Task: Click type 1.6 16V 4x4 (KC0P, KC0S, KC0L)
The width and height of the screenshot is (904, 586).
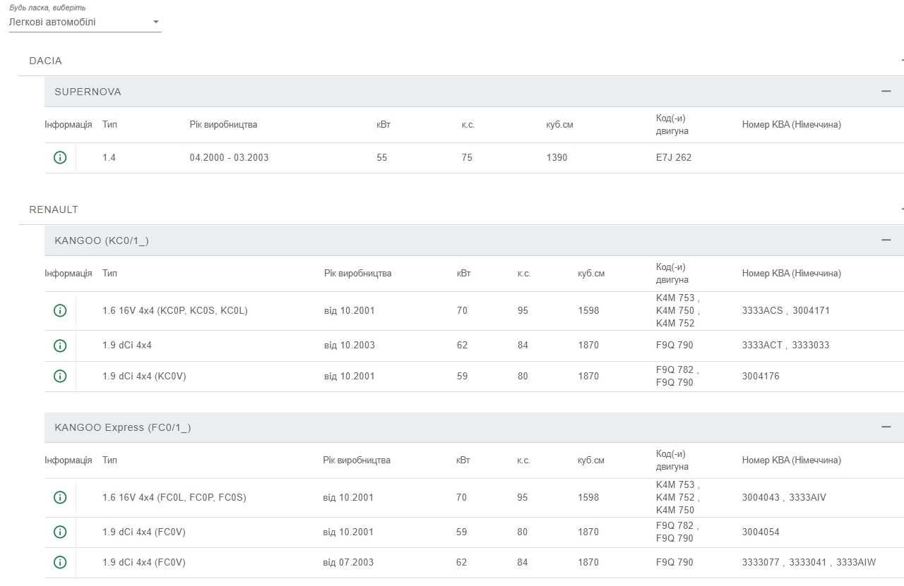Action: (175, 310)
